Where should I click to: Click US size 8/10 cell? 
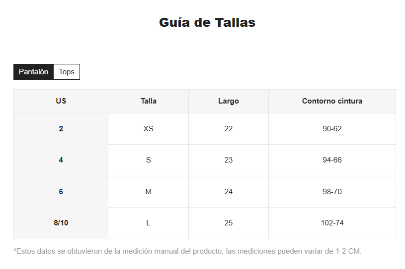[x=61, y=223]
